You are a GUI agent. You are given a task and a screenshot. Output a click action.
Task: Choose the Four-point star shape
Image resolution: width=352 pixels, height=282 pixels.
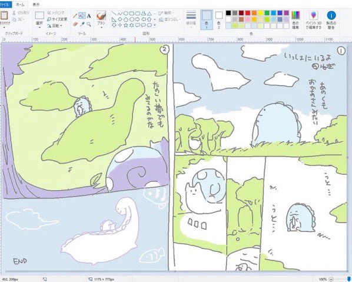click(120, 25)
